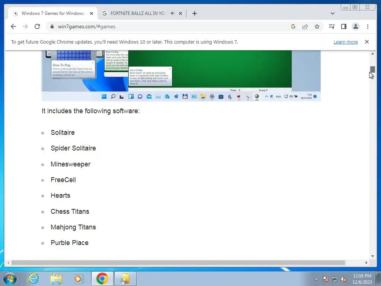View site security lock info
The height and width of the screenshot is (286, 381).
(52, 26)
